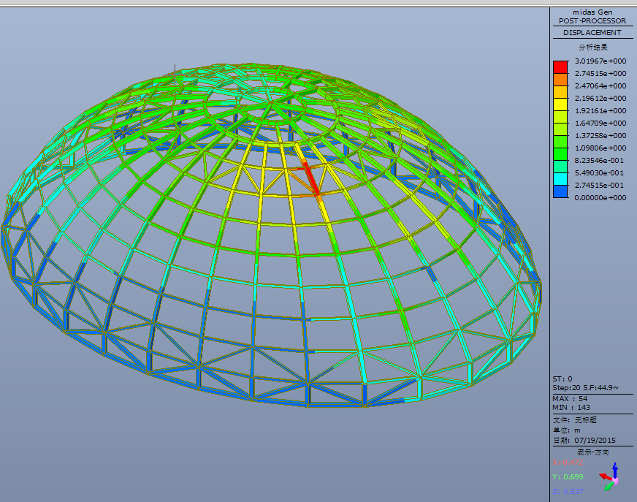Click the MIN : 143 node label
637x502 pixels.
[571, 407]
